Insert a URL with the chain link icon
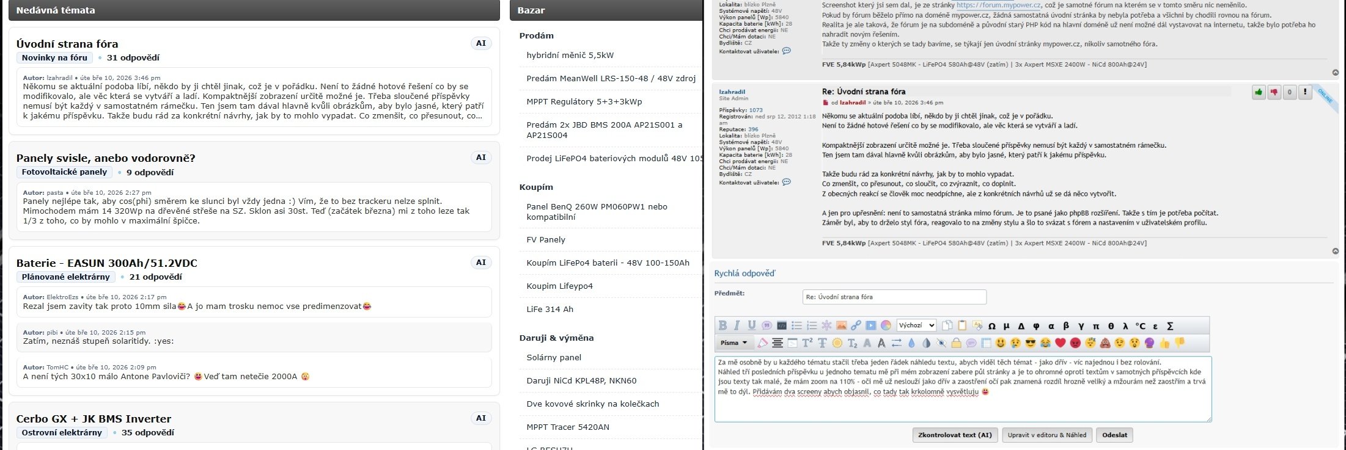 coord(856,325)
